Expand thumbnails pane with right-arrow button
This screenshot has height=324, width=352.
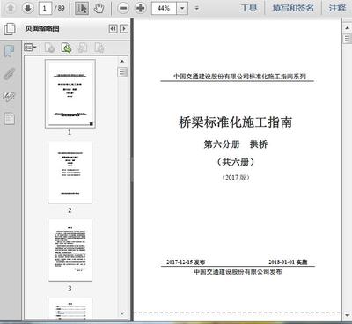124,29
